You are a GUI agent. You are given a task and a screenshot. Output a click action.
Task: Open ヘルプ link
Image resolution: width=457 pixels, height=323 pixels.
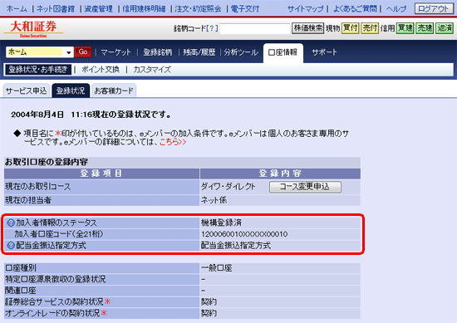point(396,9)
